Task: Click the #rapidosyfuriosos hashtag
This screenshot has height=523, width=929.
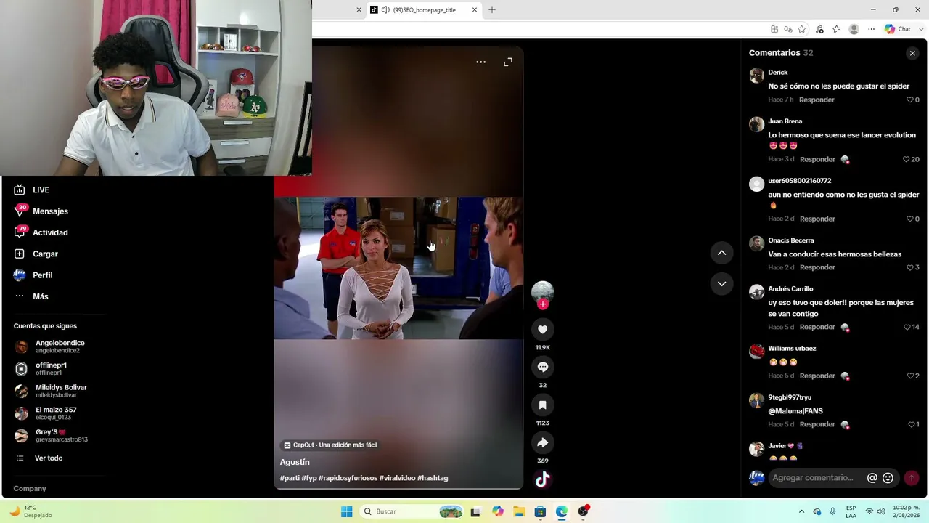Action: coord(348,478)
